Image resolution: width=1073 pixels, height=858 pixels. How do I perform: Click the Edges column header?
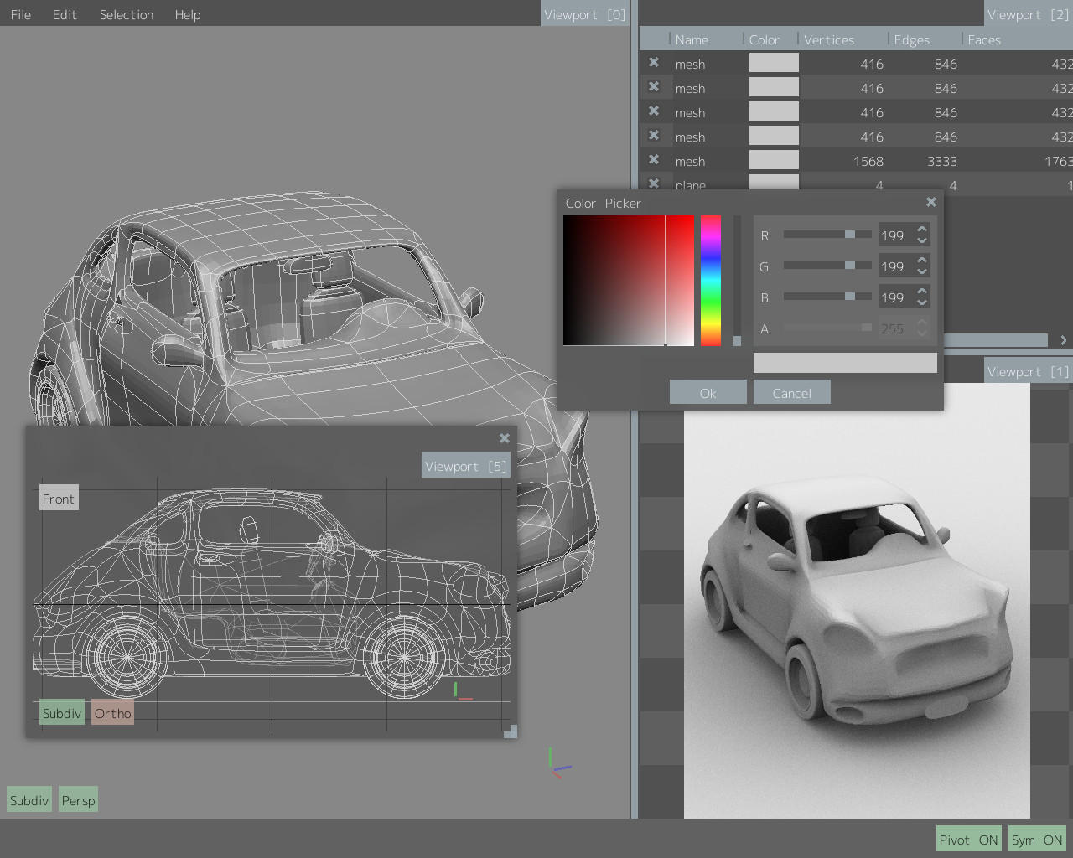(x=924, y=39)
